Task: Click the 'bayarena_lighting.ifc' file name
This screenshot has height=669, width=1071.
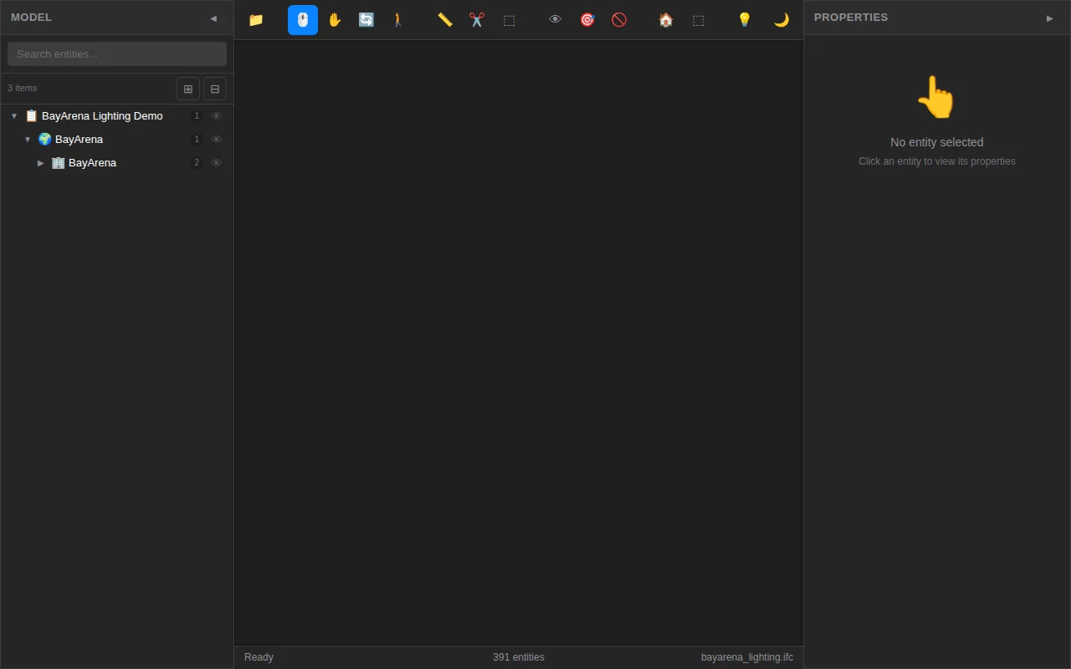Action: click(747, 657)
